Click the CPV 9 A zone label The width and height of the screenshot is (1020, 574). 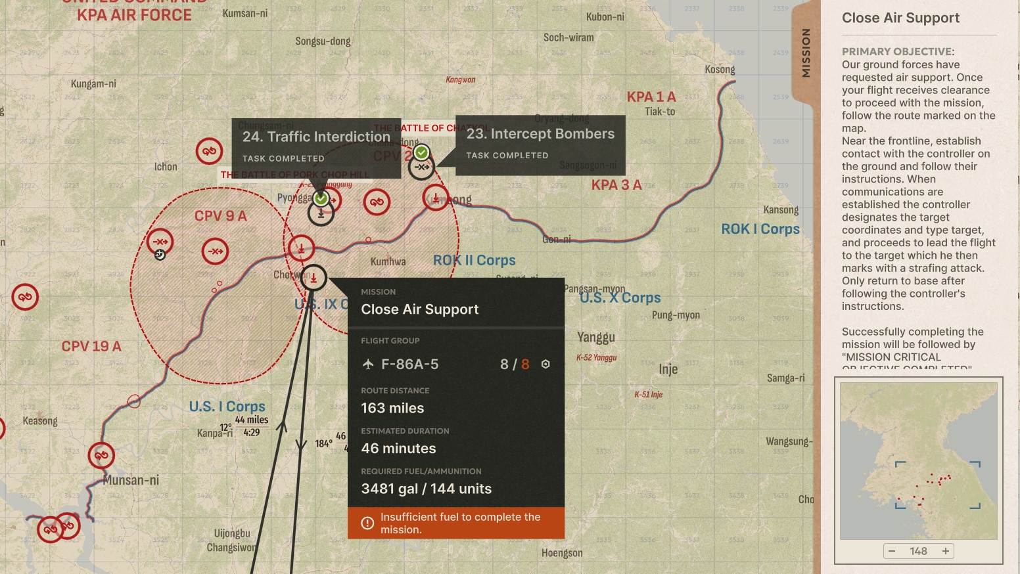coord(221,216)
